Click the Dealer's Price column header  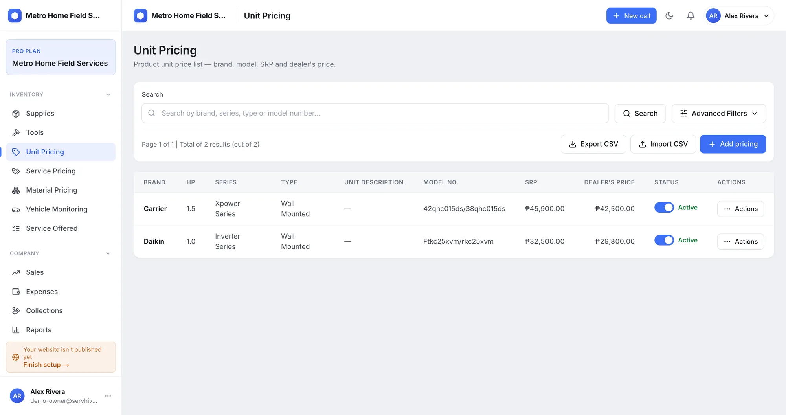click(609, 182)
